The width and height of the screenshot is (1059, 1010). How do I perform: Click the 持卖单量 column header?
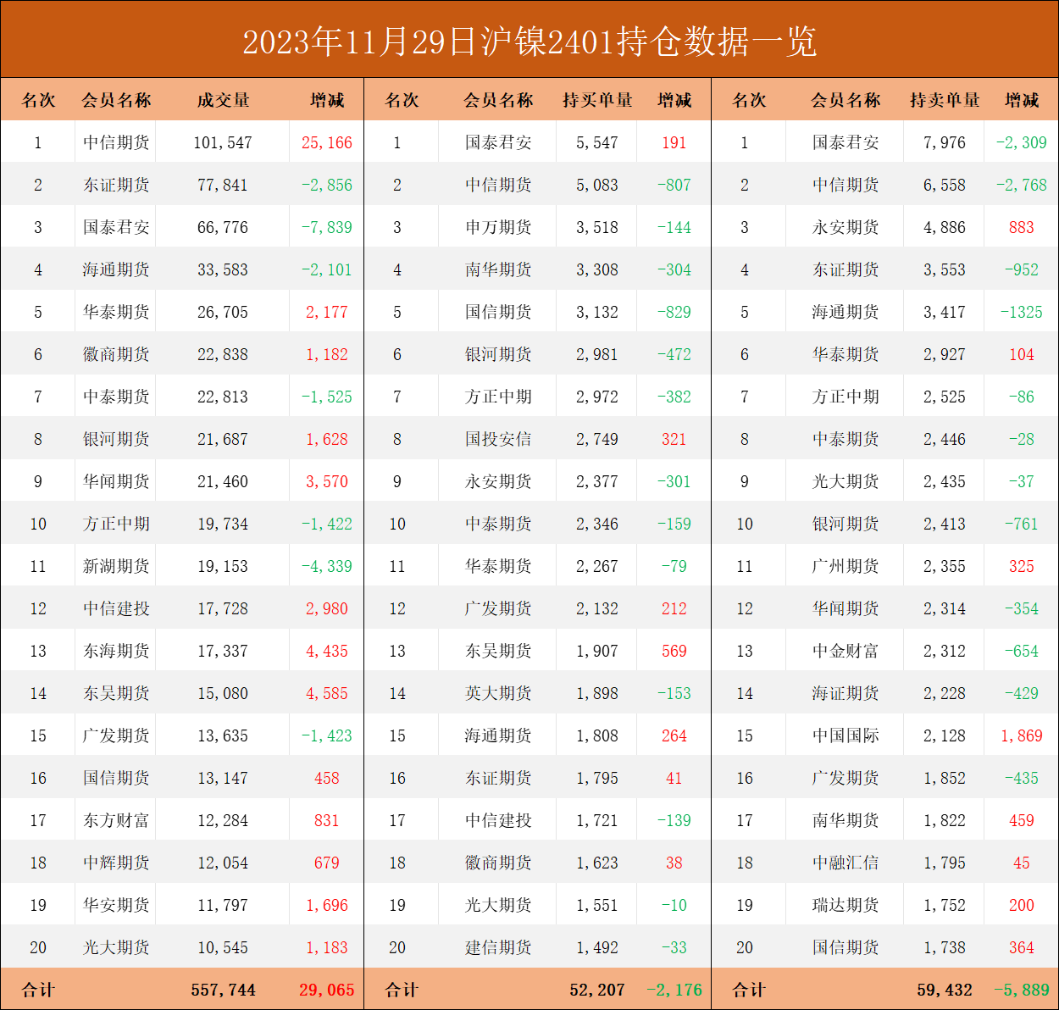pos(945,100)
